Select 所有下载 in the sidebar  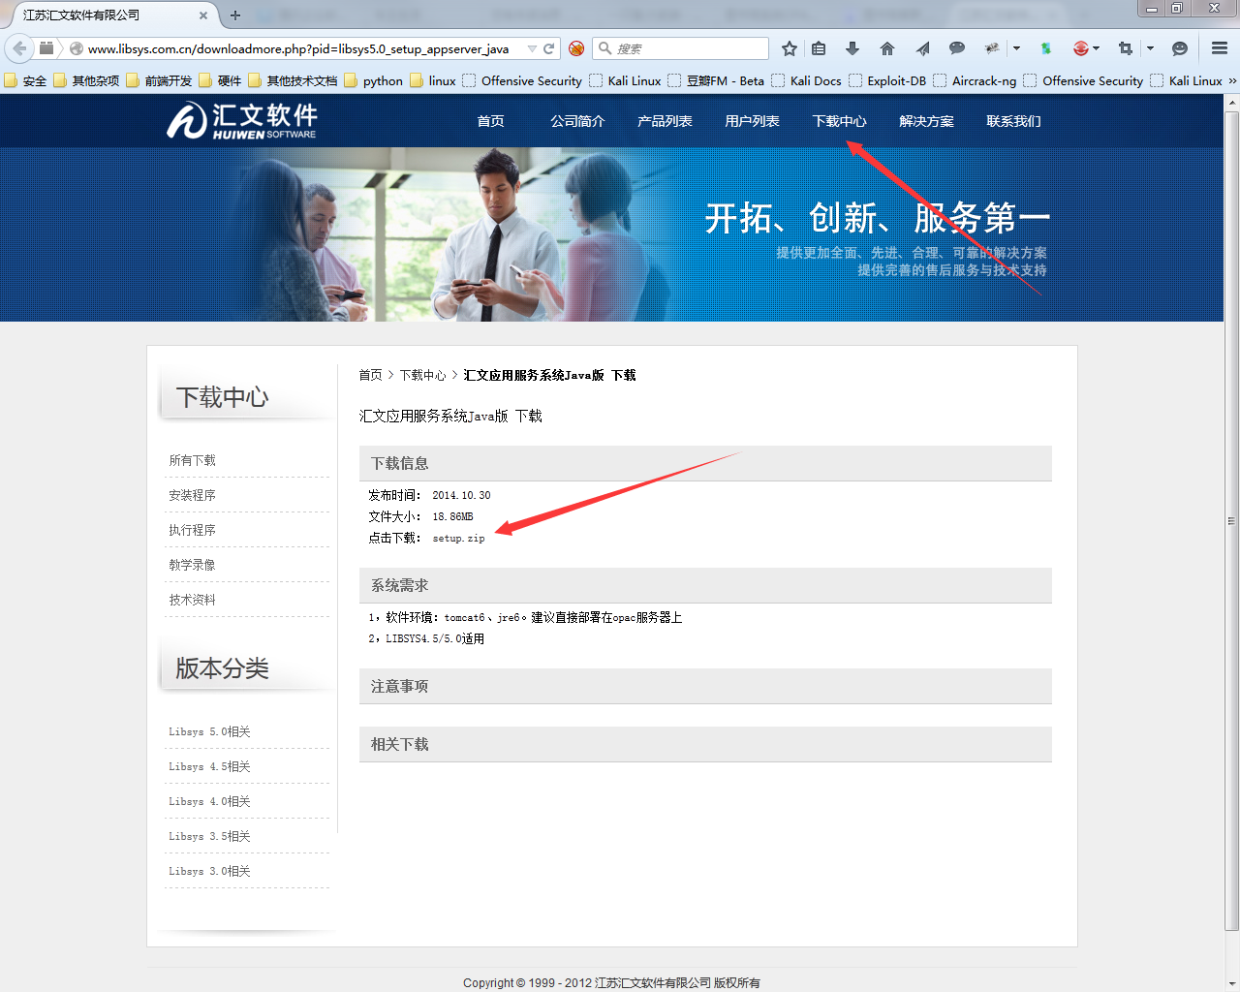tap(192, 460)
